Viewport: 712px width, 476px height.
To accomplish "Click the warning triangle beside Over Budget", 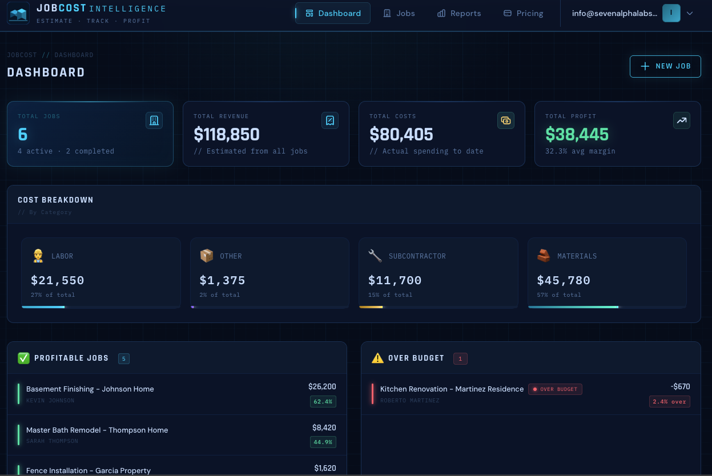I will pos(377,358).
